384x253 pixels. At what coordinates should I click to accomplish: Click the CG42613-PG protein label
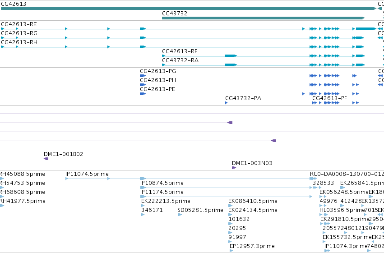(x=158, y=71)
